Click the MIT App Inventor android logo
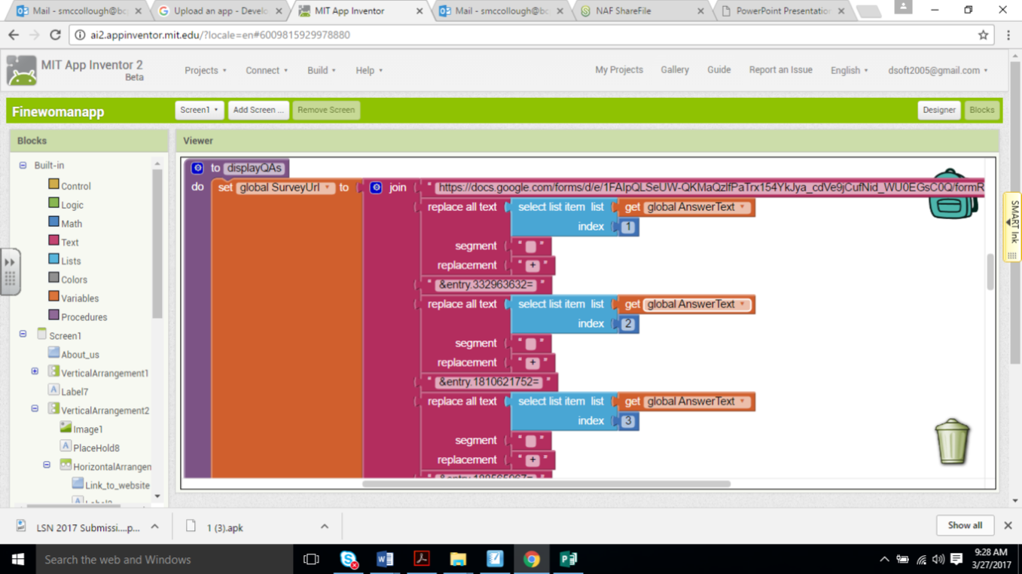The width and height of the screenshot is (1022, 574). [21, 71]
